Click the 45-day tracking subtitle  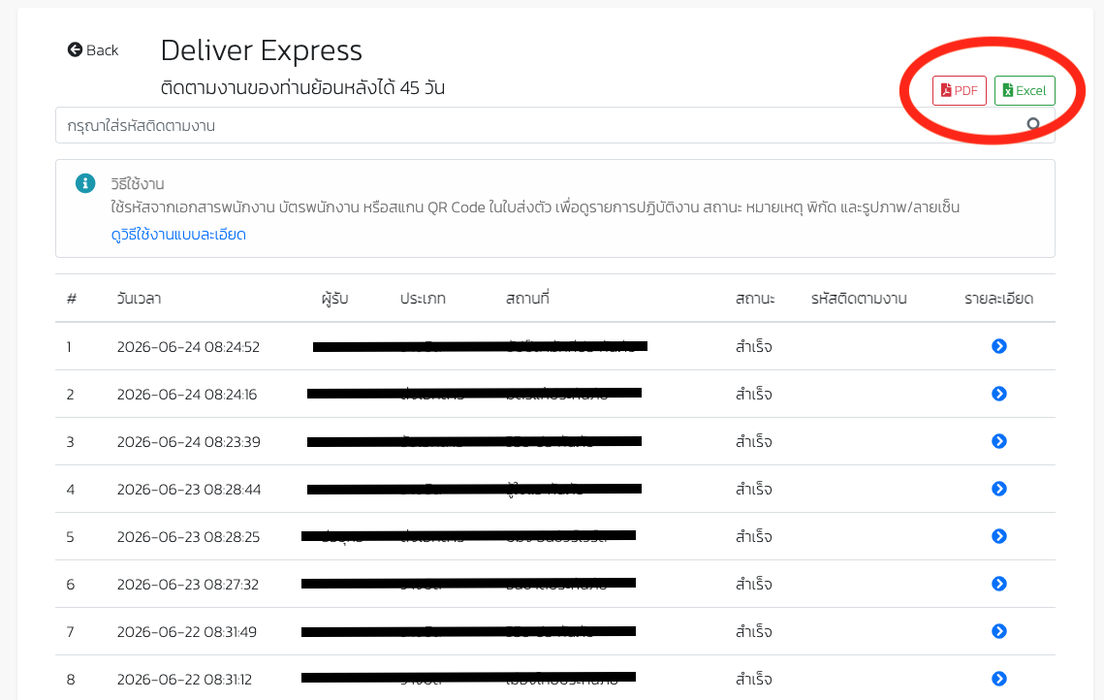(x=302, y=88)
